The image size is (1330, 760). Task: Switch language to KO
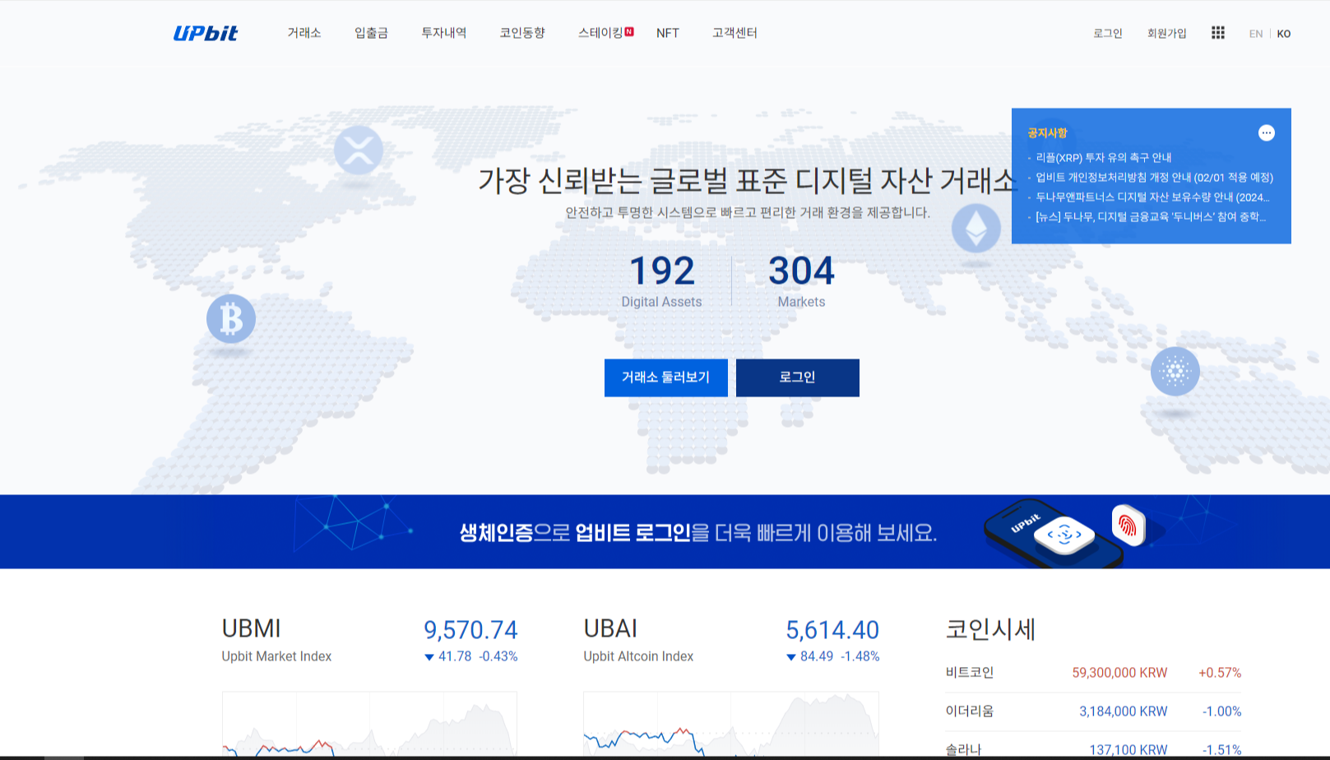1284,34
